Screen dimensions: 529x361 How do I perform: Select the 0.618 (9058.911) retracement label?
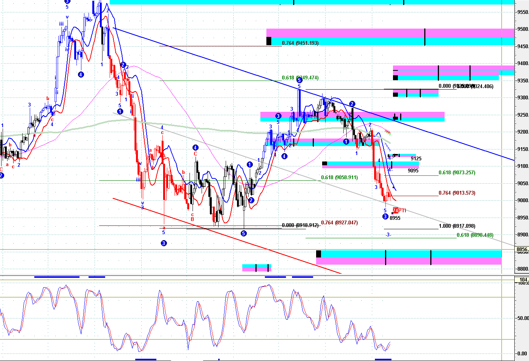point(339,177)
